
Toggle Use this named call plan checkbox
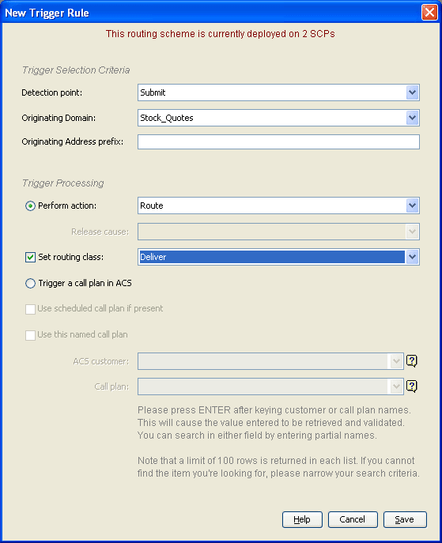30,335
